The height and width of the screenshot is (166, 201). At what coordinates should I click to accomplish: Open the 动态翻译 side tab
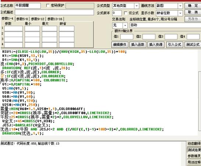(x=194, y=144)
